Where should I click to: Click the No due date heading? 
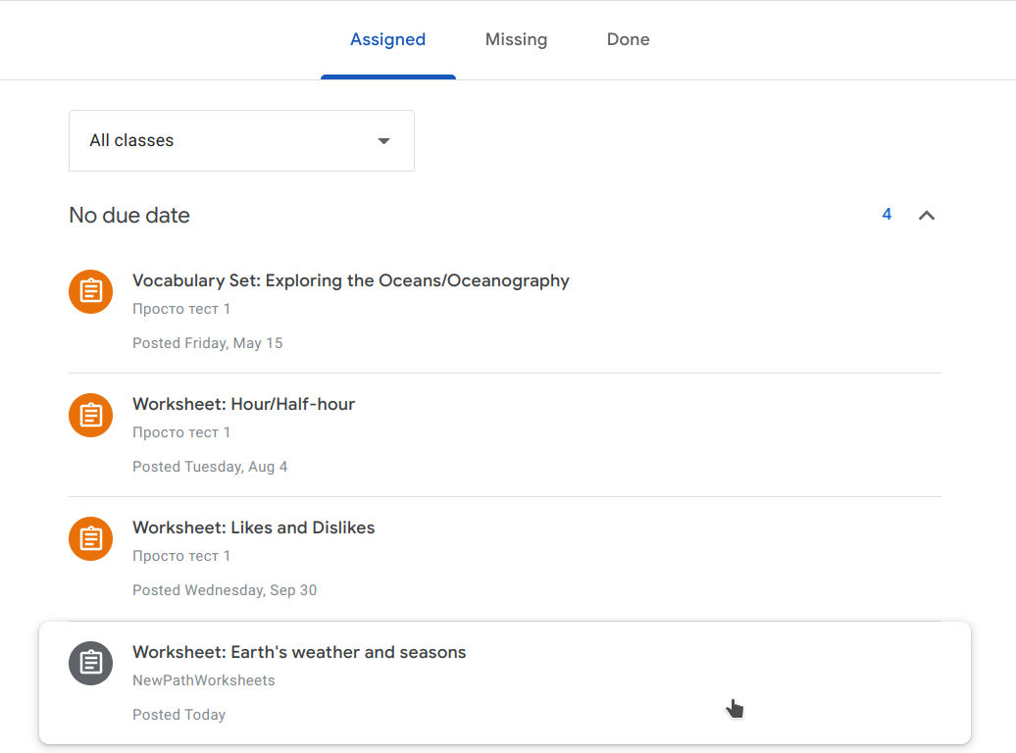[129, 215]
